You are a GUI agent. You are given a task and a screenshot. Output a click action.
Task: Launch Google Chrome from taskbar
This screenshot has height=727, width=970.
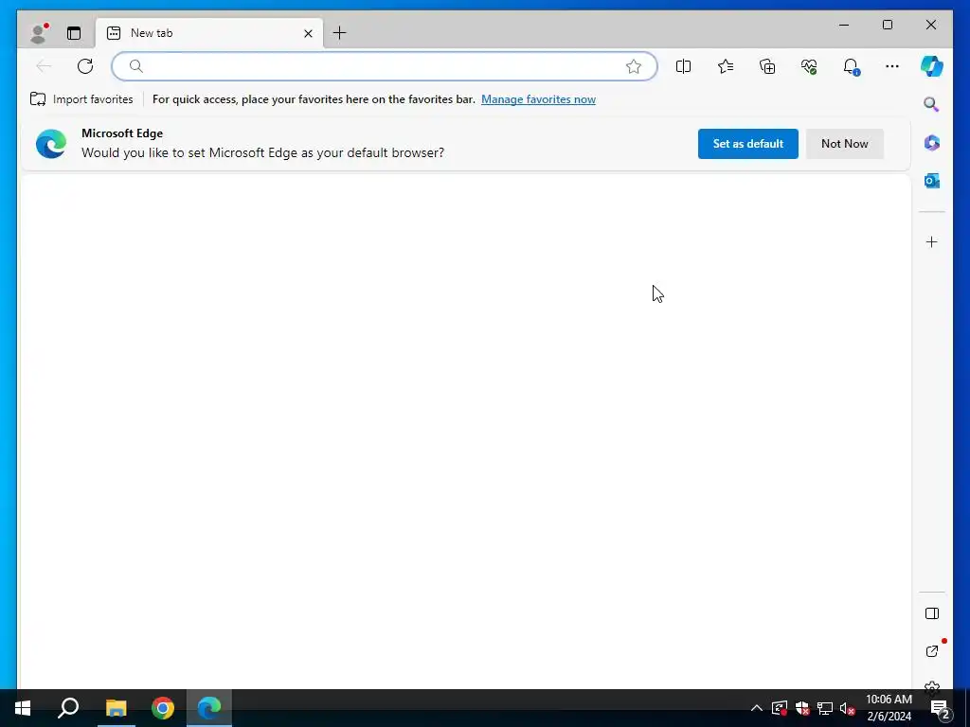click(163, 708)
